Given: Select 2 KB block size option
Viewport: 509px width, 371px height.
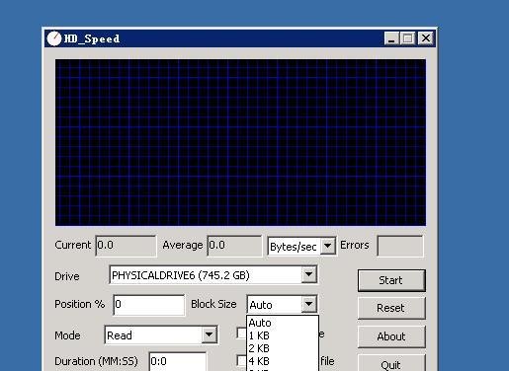Looking at the screenshot, I should (x=283, y=348).
